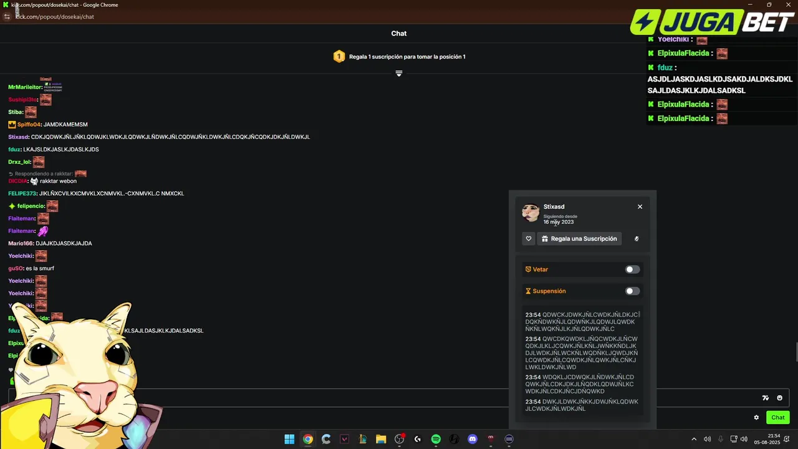
Task: Focus the chat message input field
Action: pyautogui.click(x=399, y=398)
